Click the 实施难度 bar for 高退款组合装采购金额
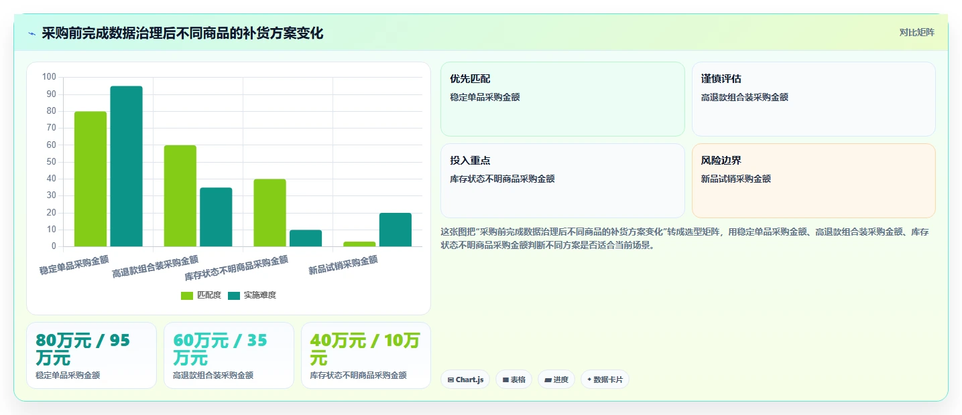 [x=216, y=217]
